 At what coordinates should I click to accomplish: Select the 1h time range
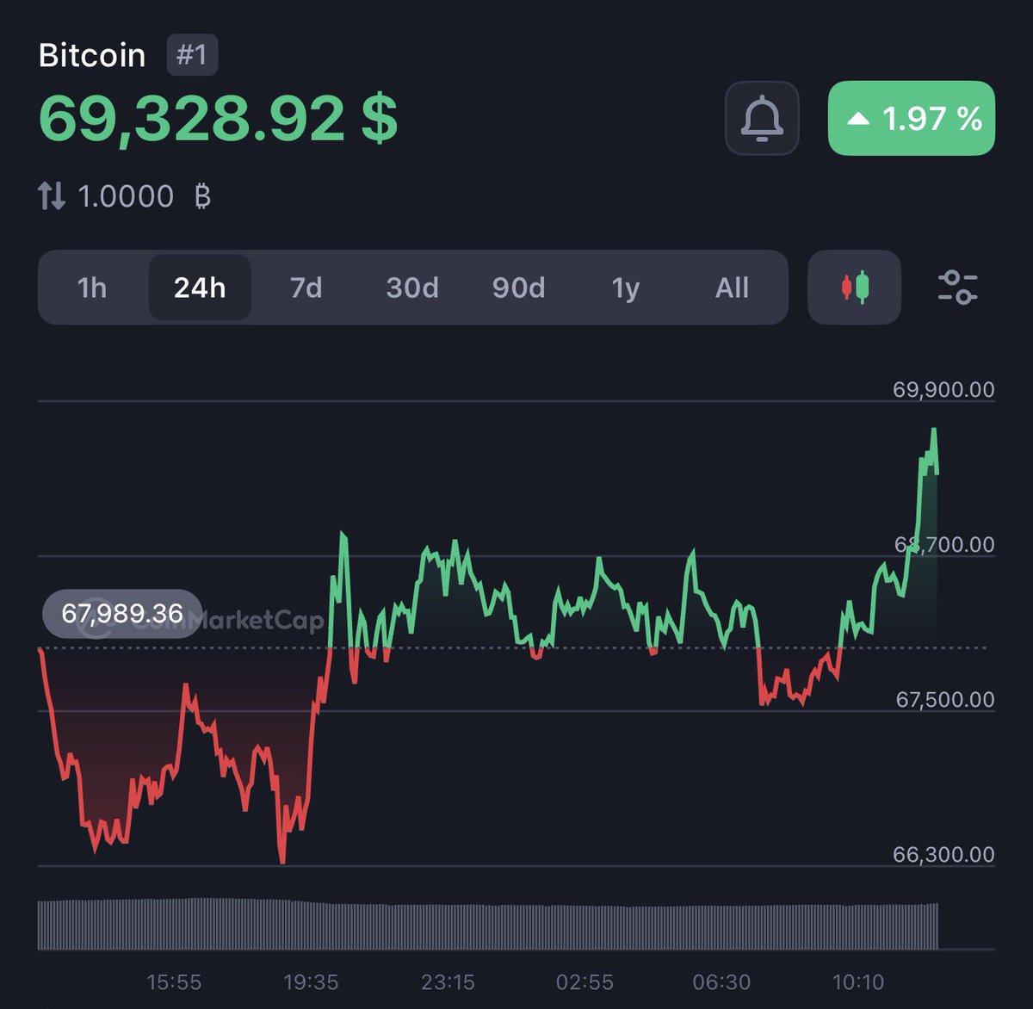[92, 288]
